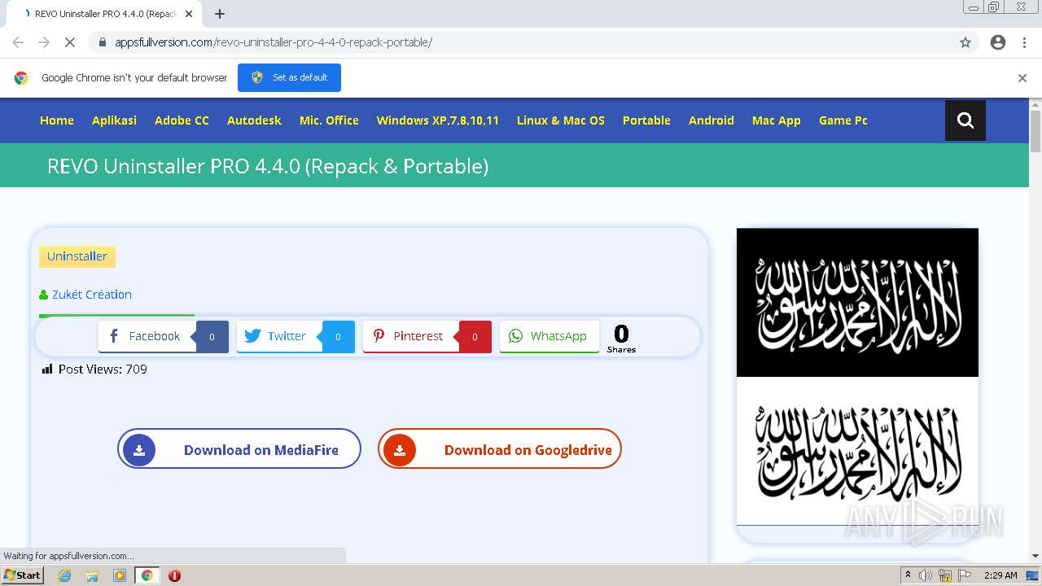
Task: Open the Chrome profile icon
Action: point(998,42)
